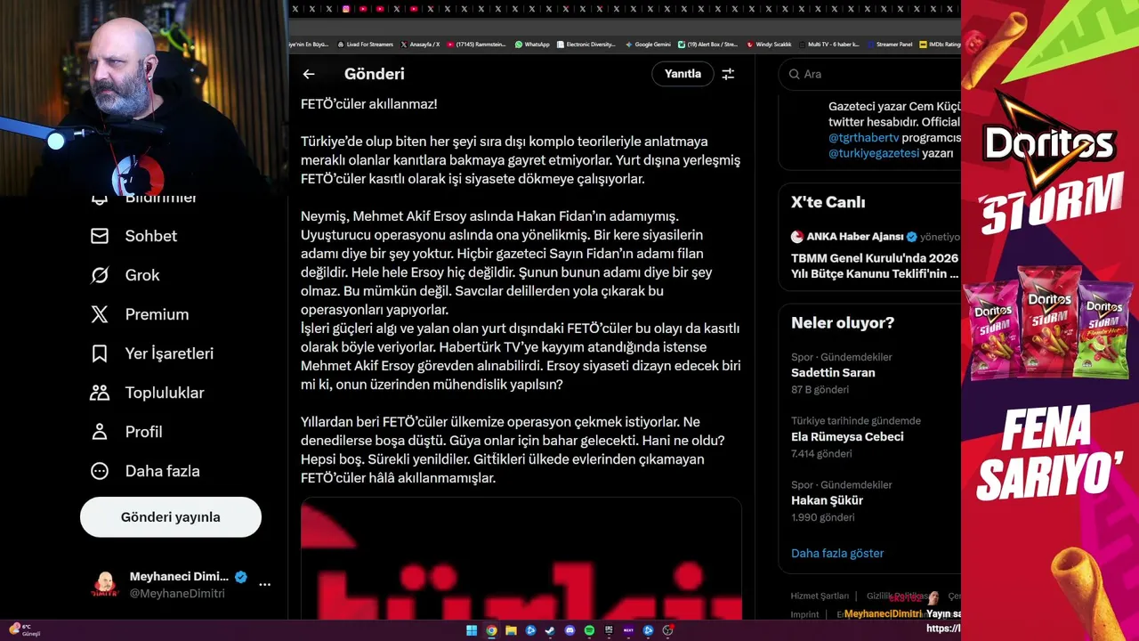Open Spotify from the taskbar
The image size is (1139, 641).
tap(589, 630)
